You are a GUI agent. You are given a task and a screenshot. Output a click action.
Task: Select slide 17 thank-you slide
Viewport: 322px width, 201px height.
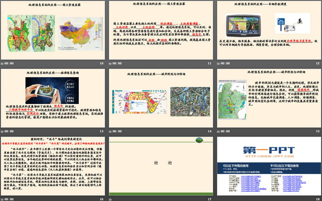[161, 165]
